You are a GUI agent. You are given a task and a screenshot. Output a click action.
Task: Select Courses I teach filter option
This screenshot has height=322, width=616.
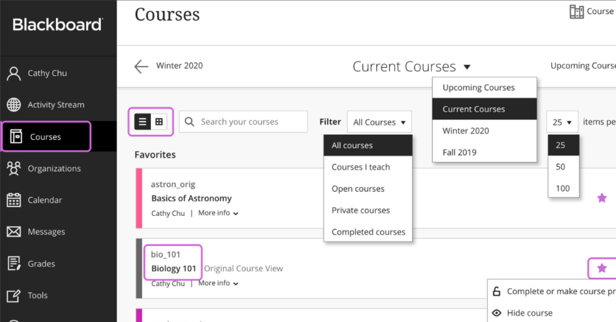[361, 167]
